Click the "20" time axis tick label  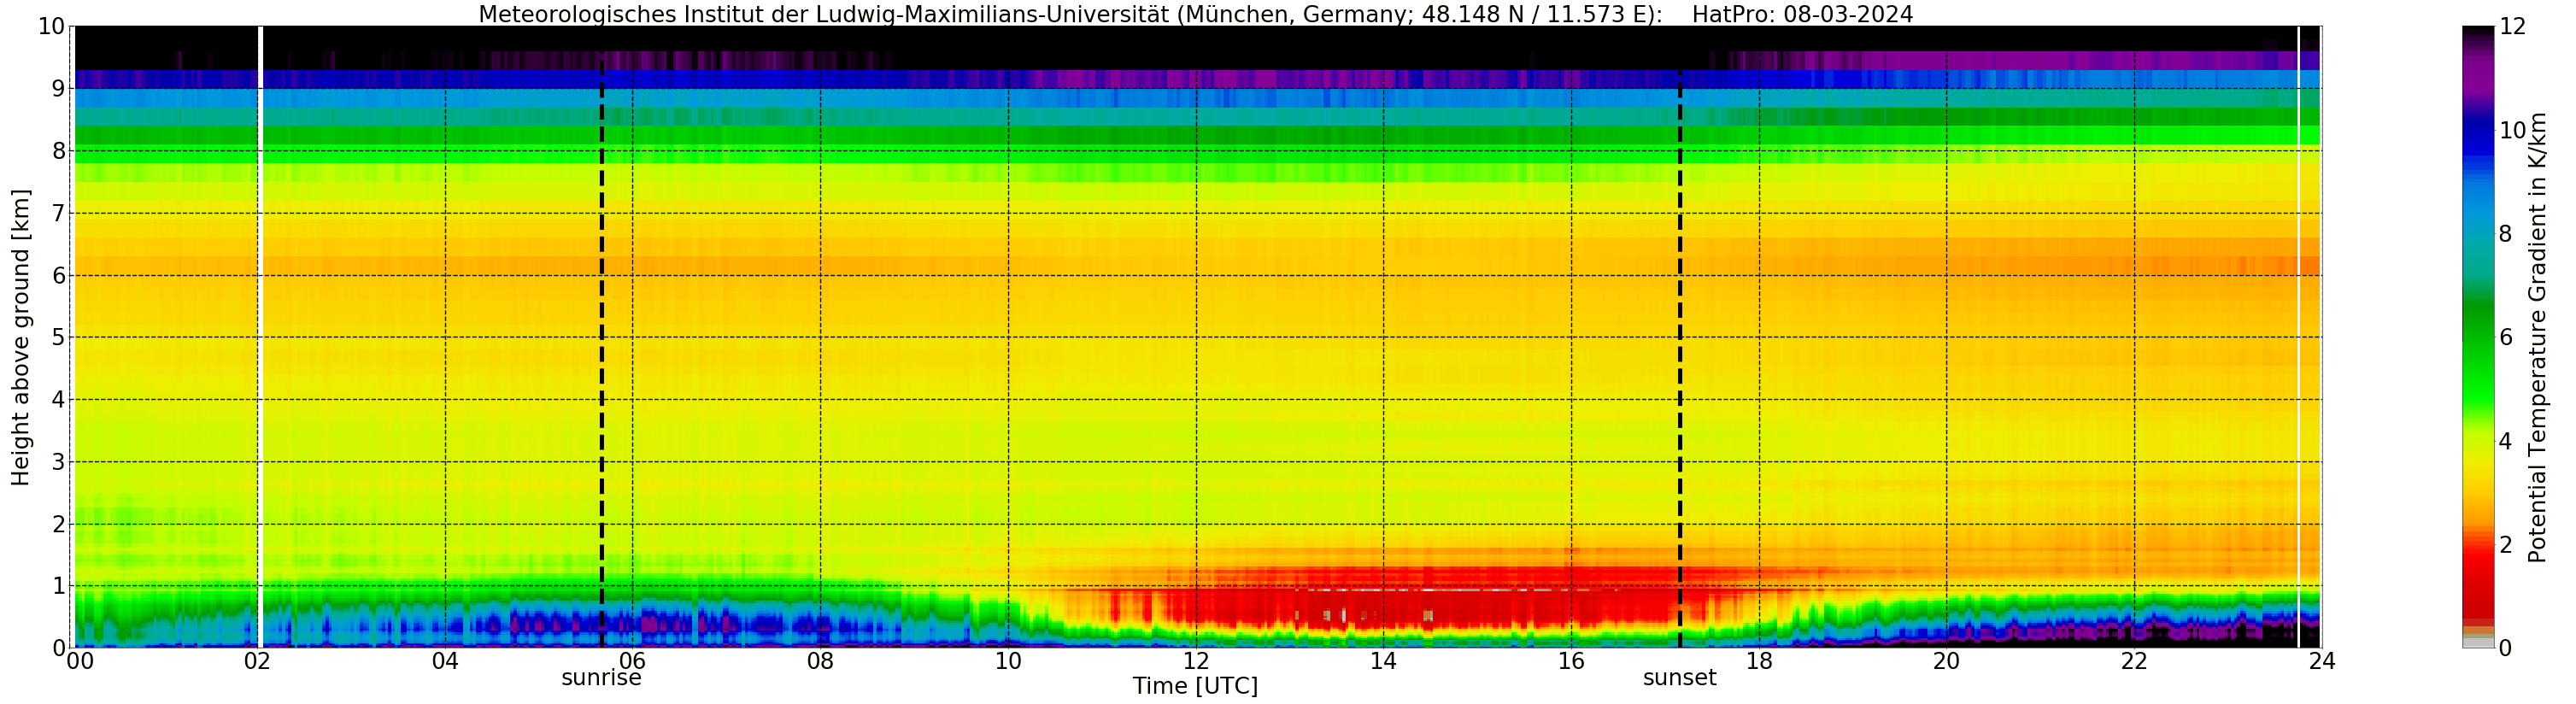[x=1946, y=661]
